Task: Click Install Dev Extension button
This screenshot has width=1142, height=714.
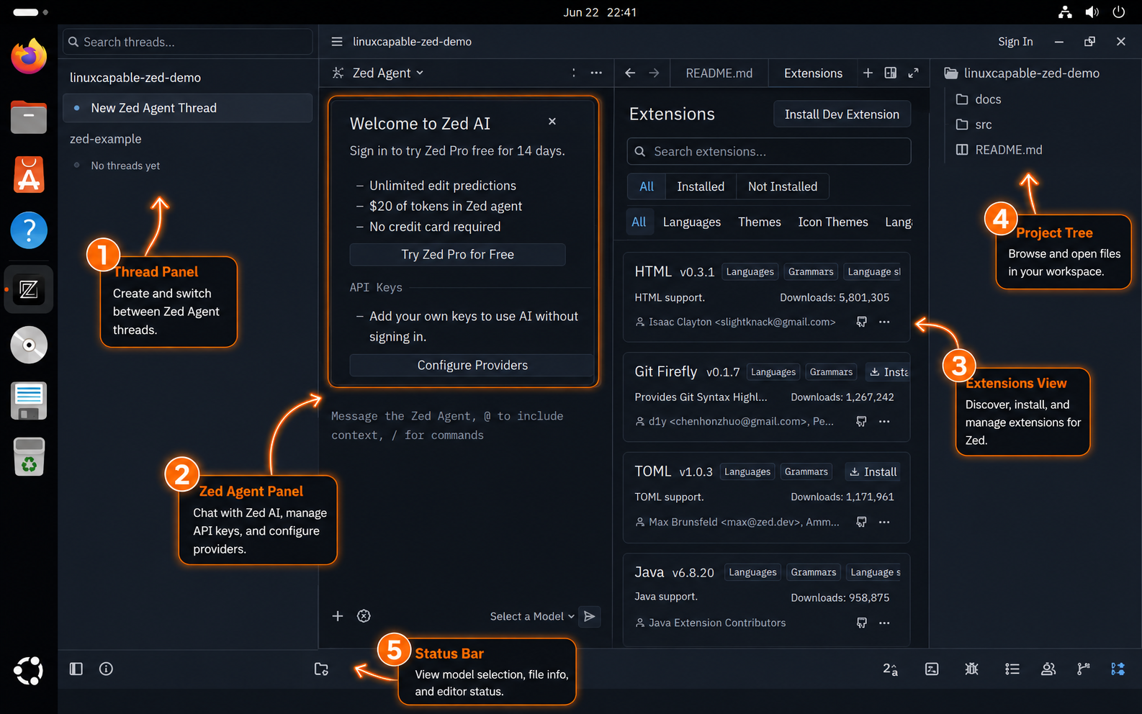Action: point(842,114)
